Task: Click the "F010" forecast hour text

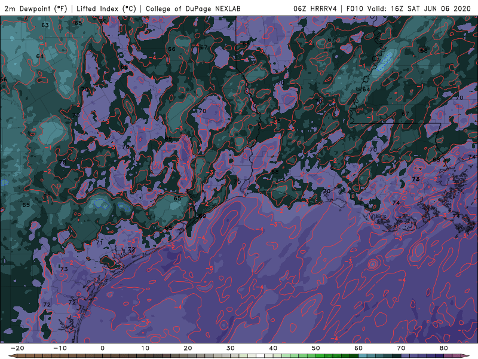Action: [x=354, y=8]
